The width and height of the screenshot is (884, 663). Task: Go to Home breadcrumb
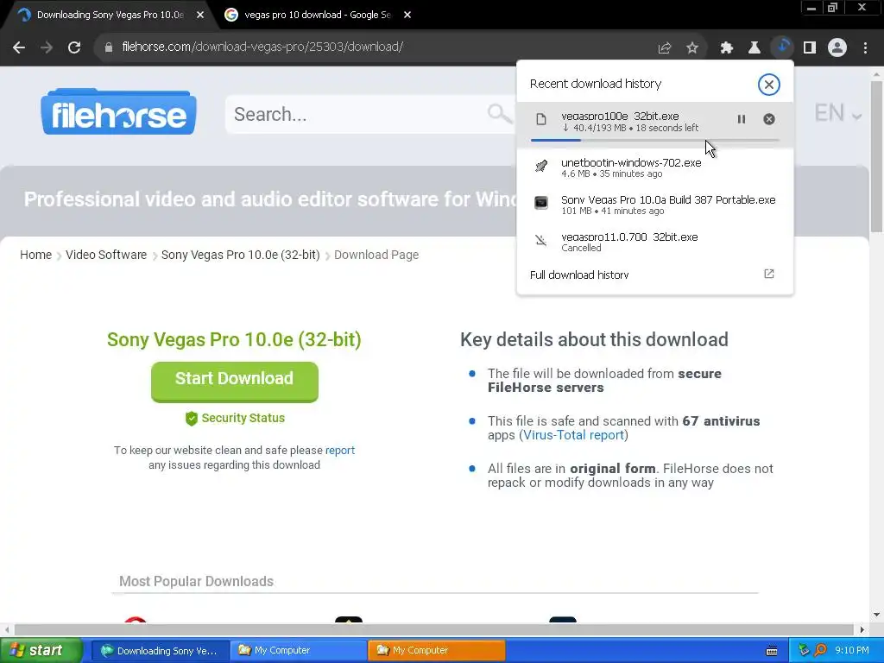click(35, 255)
